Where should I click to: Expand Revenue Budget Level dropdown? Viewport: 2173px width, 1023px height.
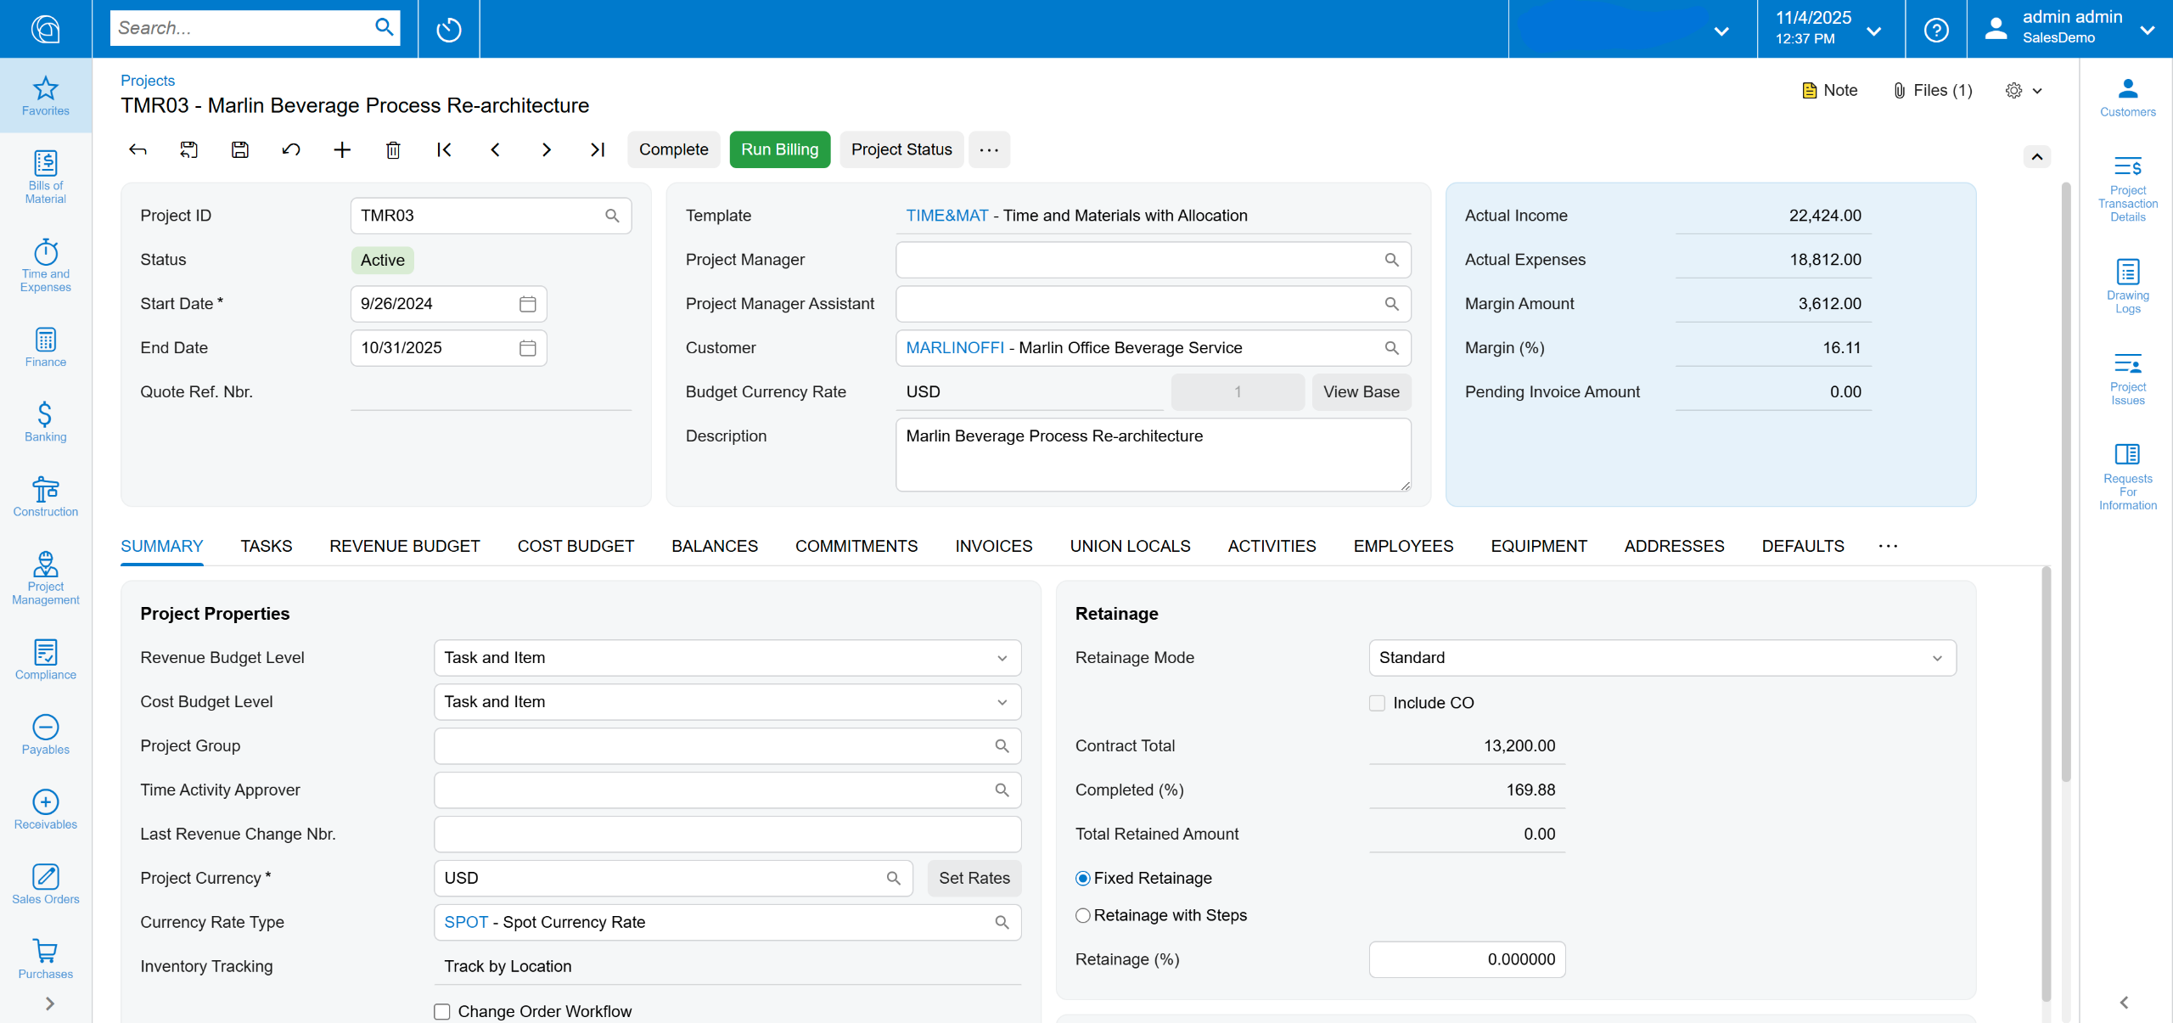1002,658
